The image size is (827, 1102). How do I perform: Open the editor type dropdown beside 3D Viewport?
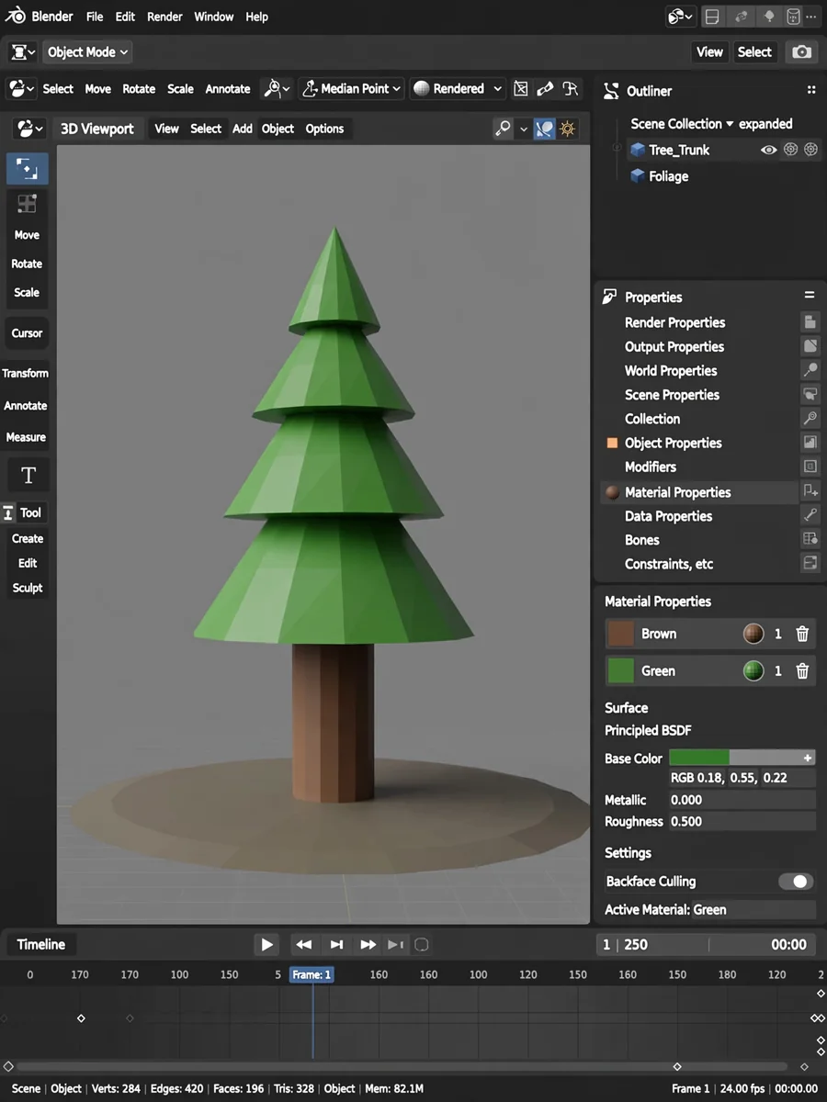tap(31, 129)
